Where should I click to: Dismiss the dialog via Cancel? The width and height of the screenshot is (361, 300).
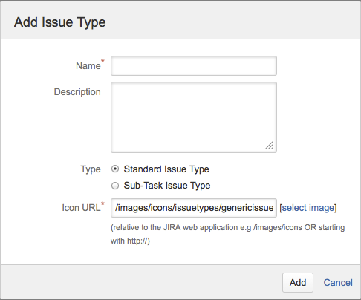click(x=338, y=283)
